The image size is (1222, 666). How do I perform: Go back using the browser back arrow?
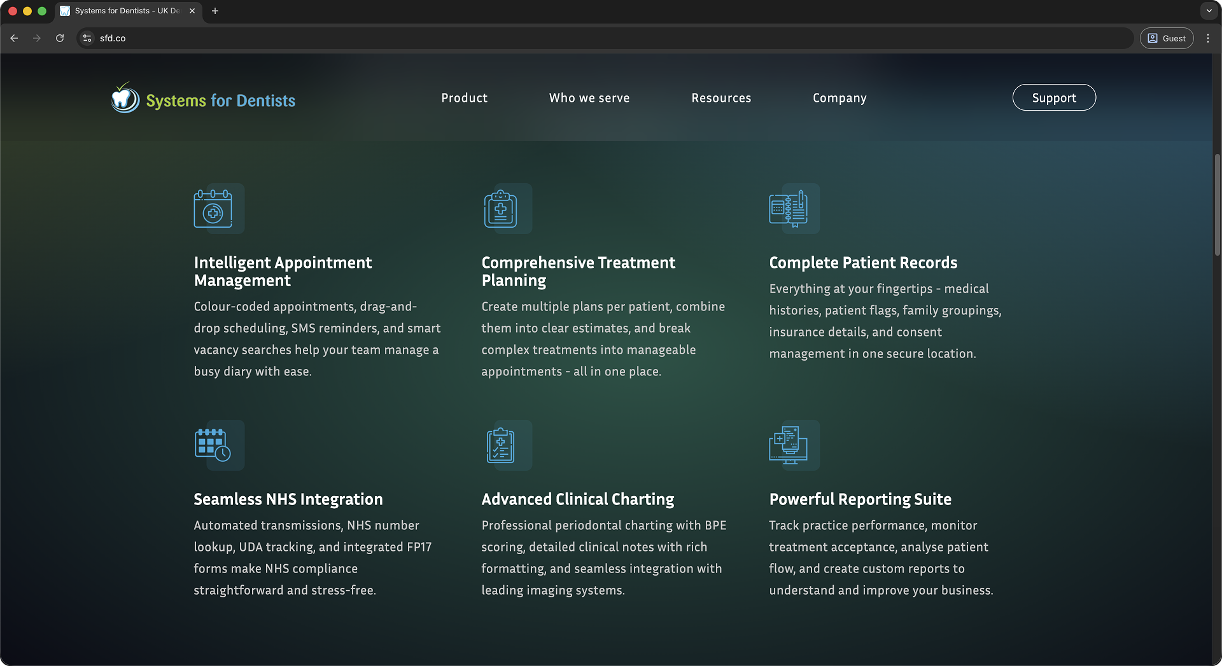[14, 38]
